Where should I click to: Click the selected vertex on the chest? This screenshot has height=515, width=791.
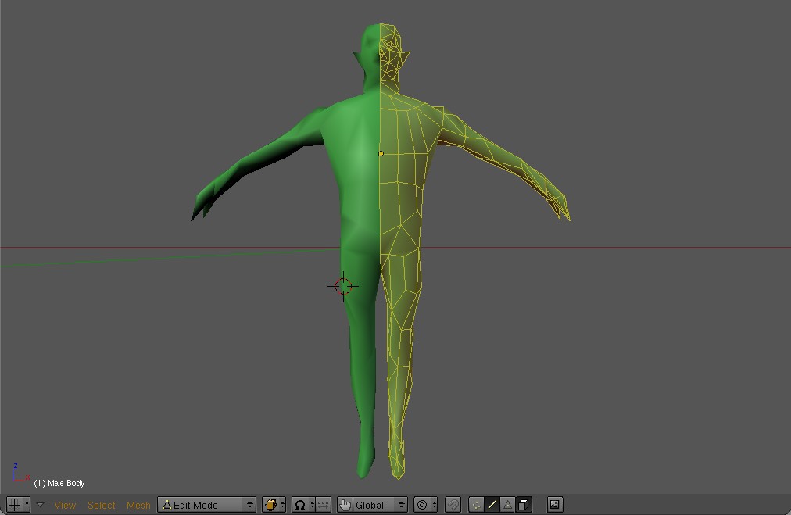[x=381, y=153]
